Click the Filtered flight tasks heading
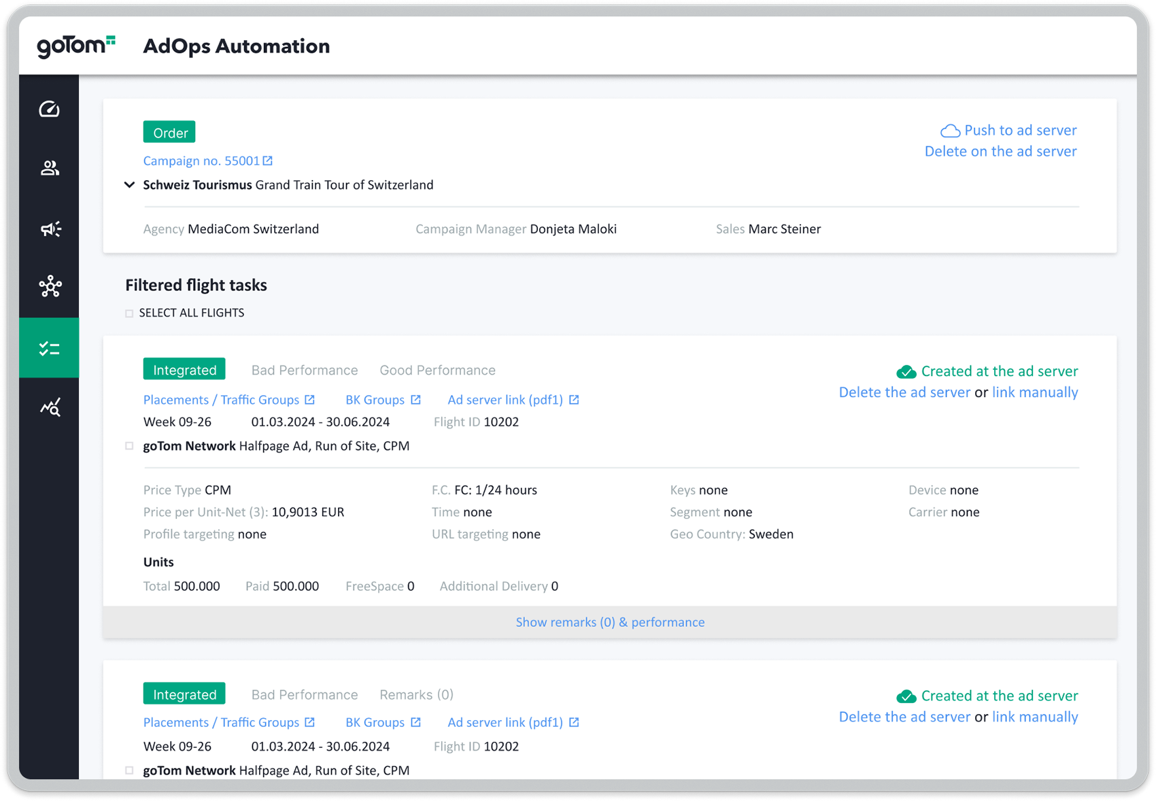Image resolution: width=1156 pixels, height=801 pixels. 196,285
